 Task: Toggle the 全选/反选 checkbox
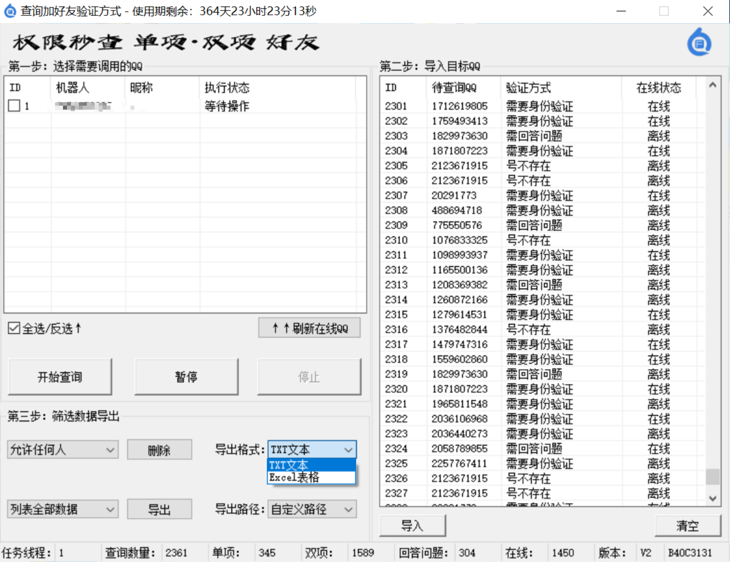point(14,328)
